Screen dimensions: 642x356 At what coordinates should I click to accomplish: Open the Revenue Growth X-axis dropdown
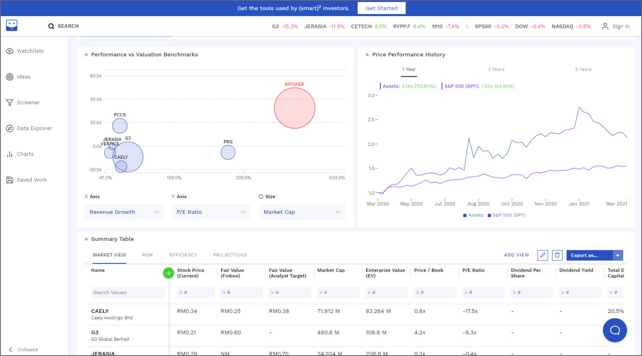(x=124, y=212)
